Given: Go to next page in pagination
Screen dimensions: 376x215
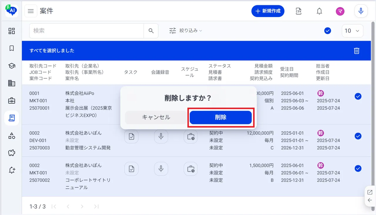Looking at the screenshot, I should (82, 206).
